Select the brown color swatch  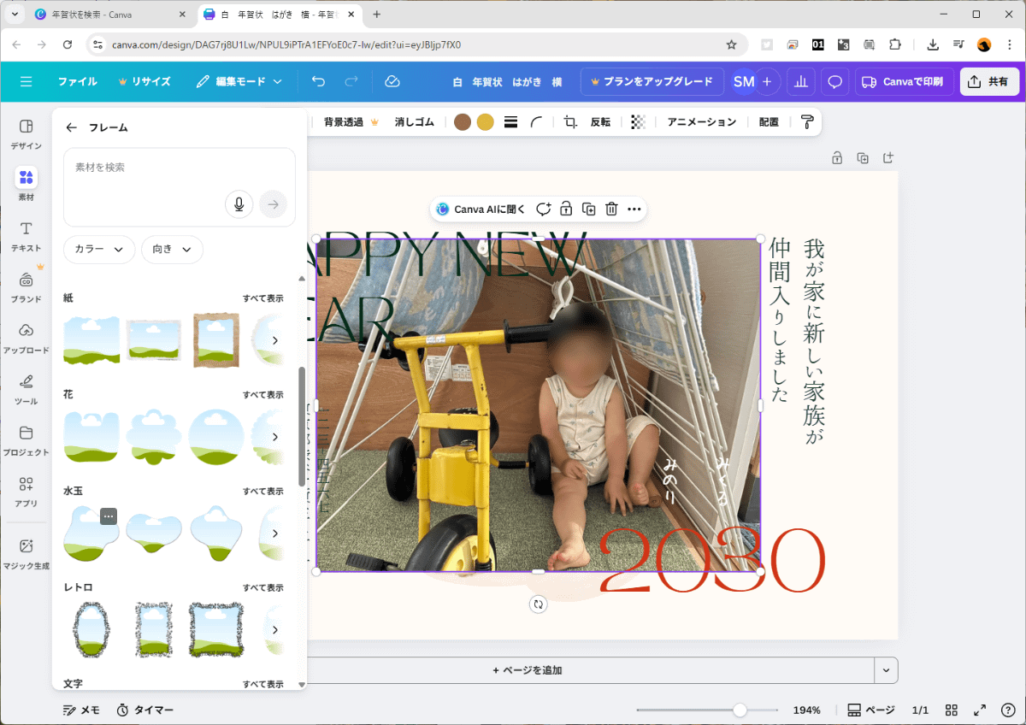click(x=462, y=122)
